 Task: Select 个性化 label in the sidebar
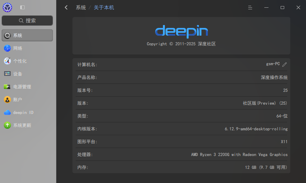(20, 61)
